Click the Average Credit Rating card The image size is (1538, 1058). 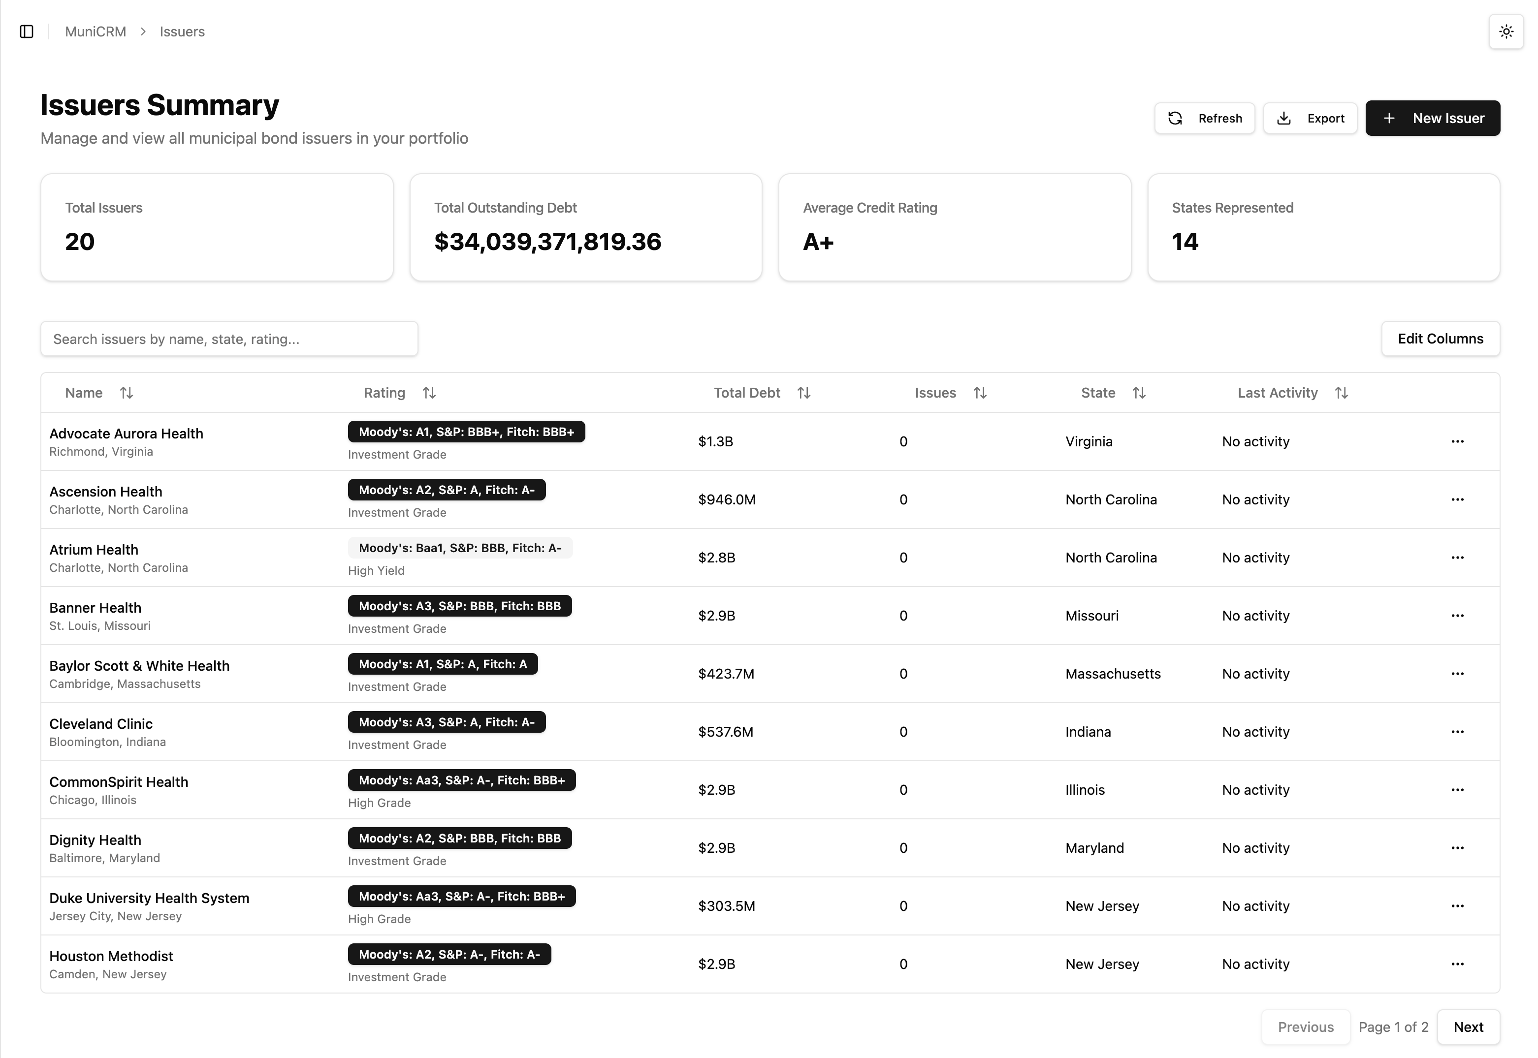[x=955, y=227]
